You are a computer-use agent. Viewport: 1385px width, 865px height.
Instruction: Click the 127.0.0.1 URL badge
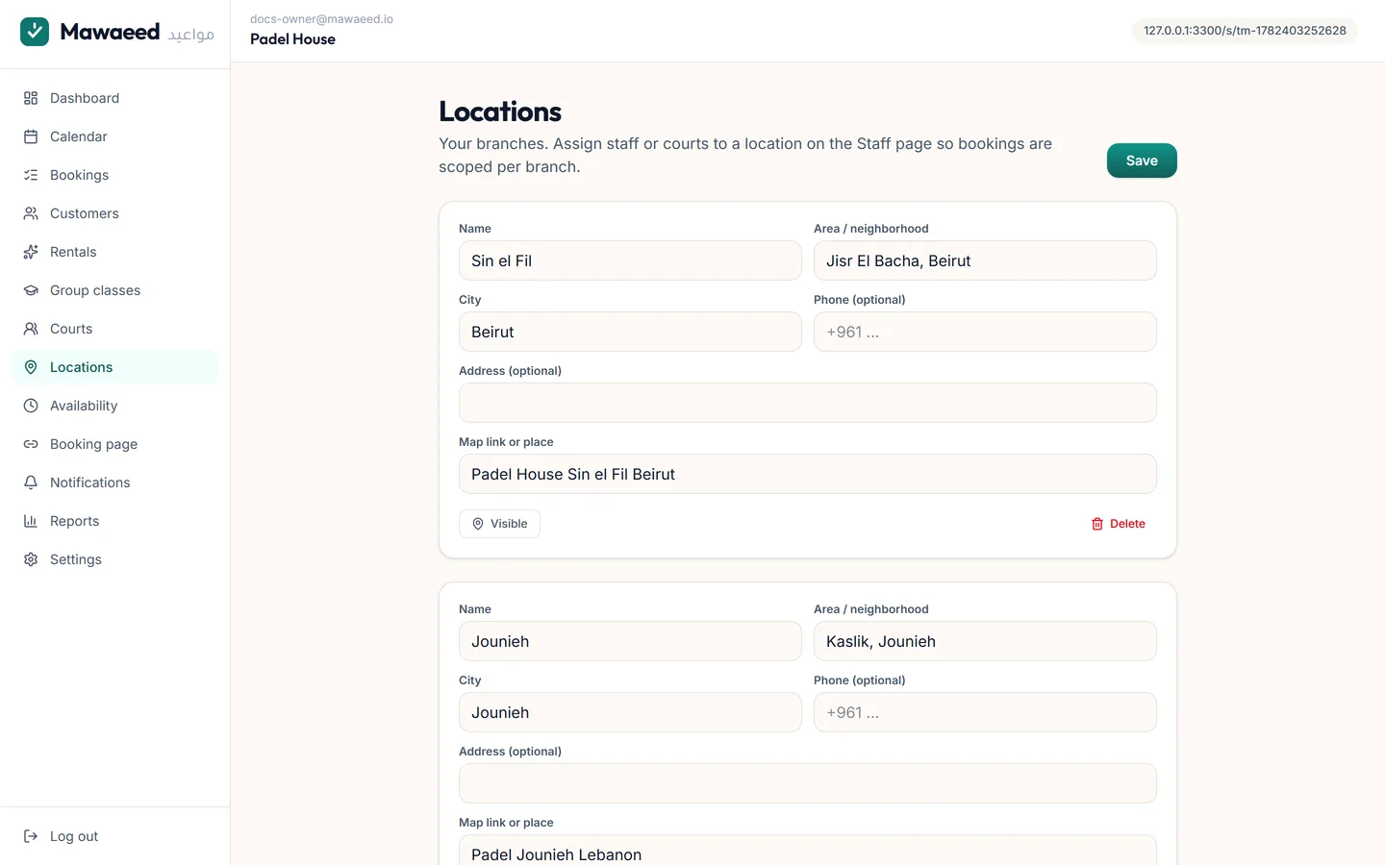click(x=1245, y=31)
